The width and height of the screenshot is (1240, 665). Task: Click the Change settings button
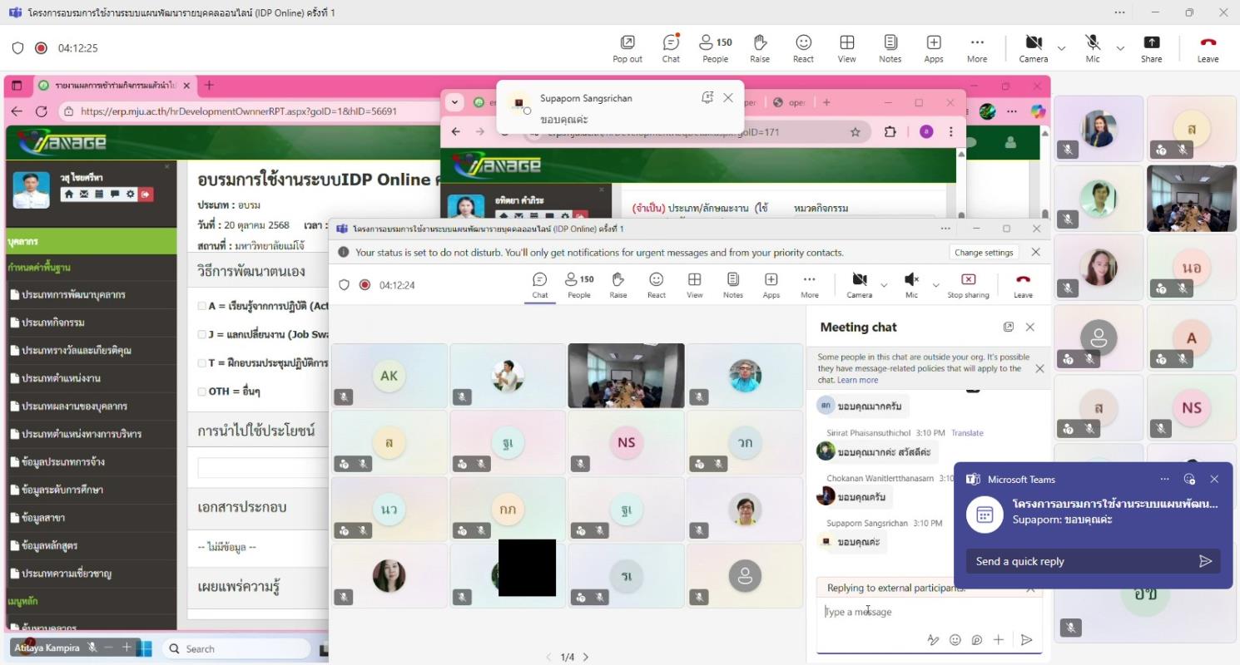click(984, 253)
